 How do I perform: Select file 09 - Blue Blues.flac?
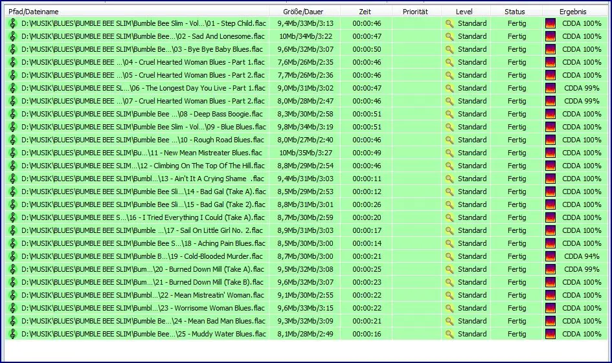pyautogui.click(x=144, y=127)
